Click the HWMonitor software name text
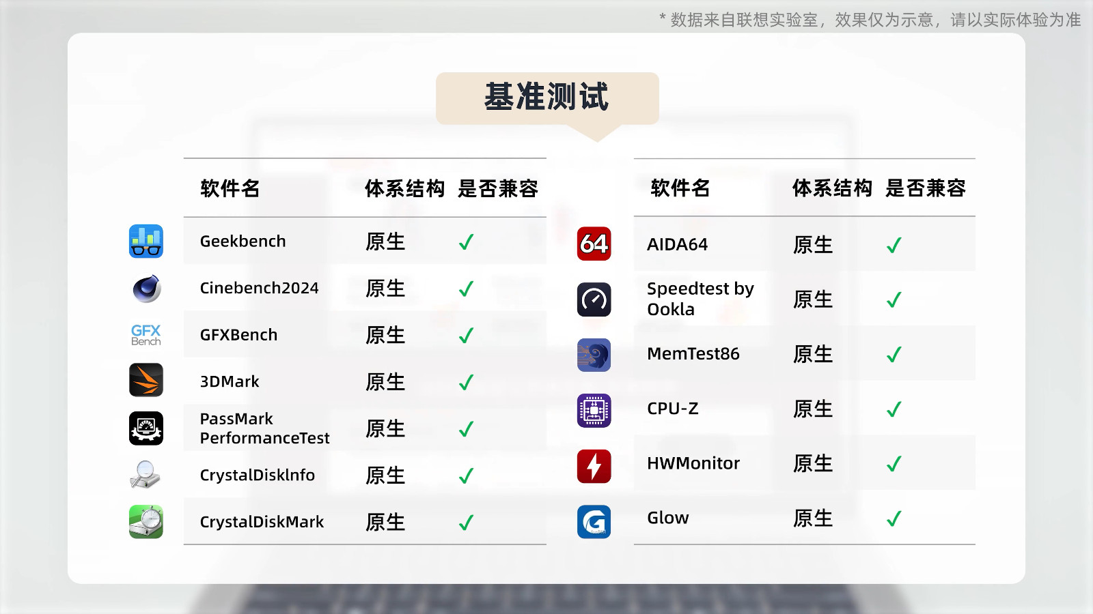The width and height of the screenshot is (1093, 614). [693, 463]
